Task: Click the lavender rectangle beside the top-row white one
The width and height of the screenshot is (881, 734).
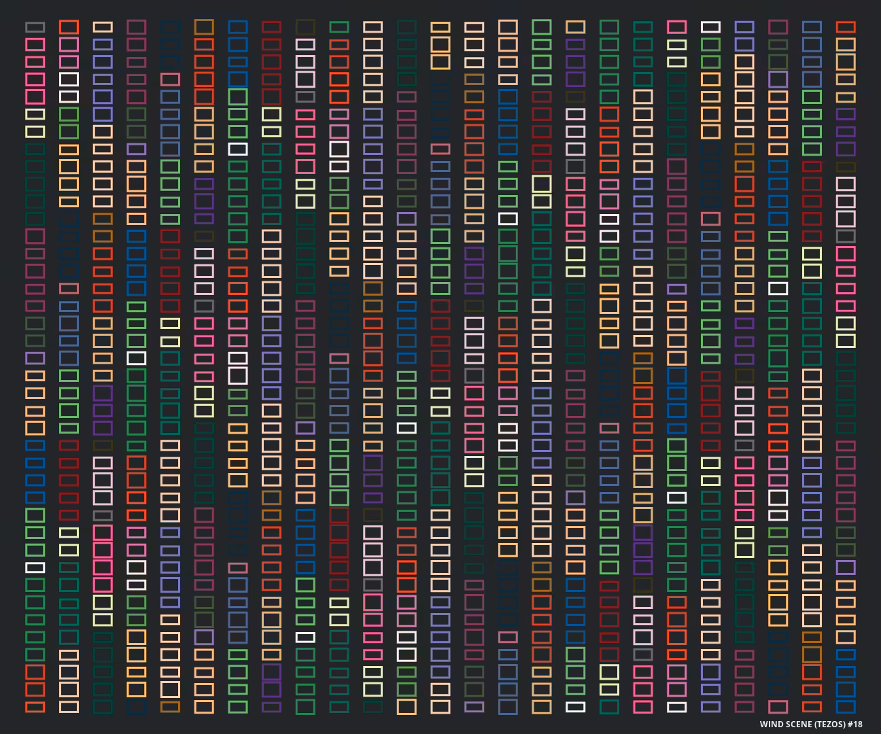Action: 744,27
